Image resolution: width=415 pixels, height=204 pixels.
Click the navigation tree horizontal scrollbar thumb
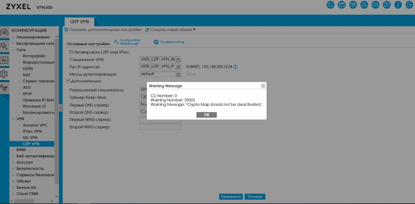(x=24, y=201)
